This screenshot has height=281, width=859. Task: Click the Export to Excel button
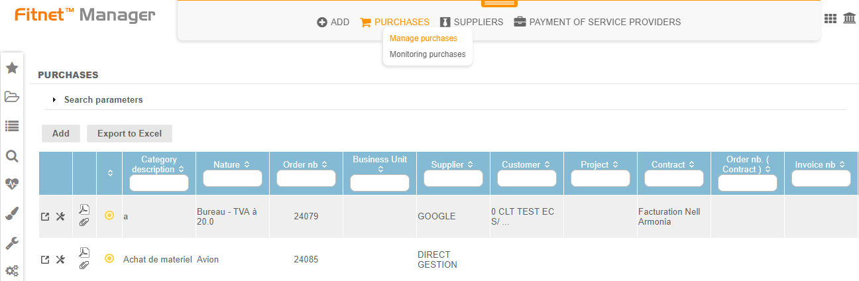point(129,133)
